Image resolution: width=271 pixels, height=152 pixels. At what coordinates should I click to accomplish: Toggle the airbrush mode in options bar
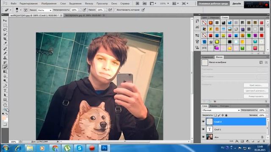tap(110, 10)
